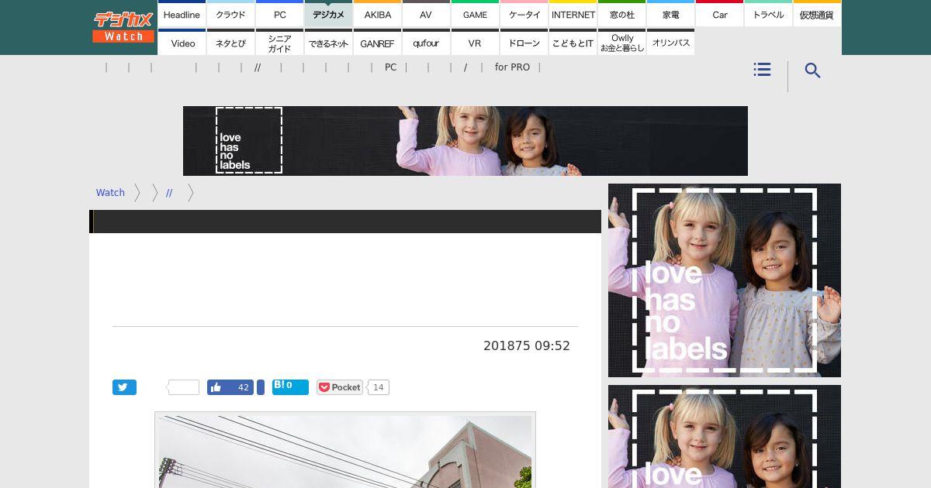Viewport: 931px width, 488px height.
Task: Open the 家電 tab
Action: coord(670,14)
